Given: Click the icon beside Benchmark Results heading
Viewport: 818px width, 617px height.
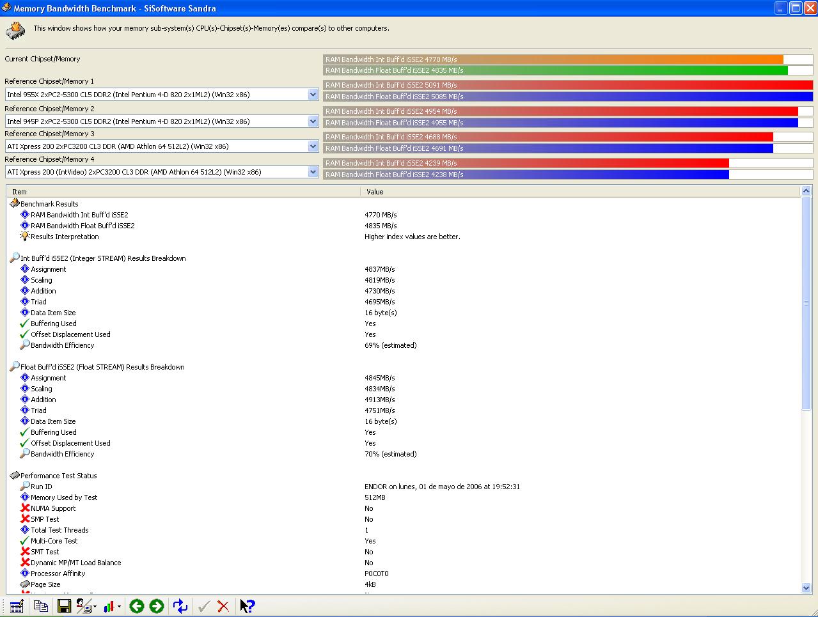Looking at the screenshot, I should [15, 203].
